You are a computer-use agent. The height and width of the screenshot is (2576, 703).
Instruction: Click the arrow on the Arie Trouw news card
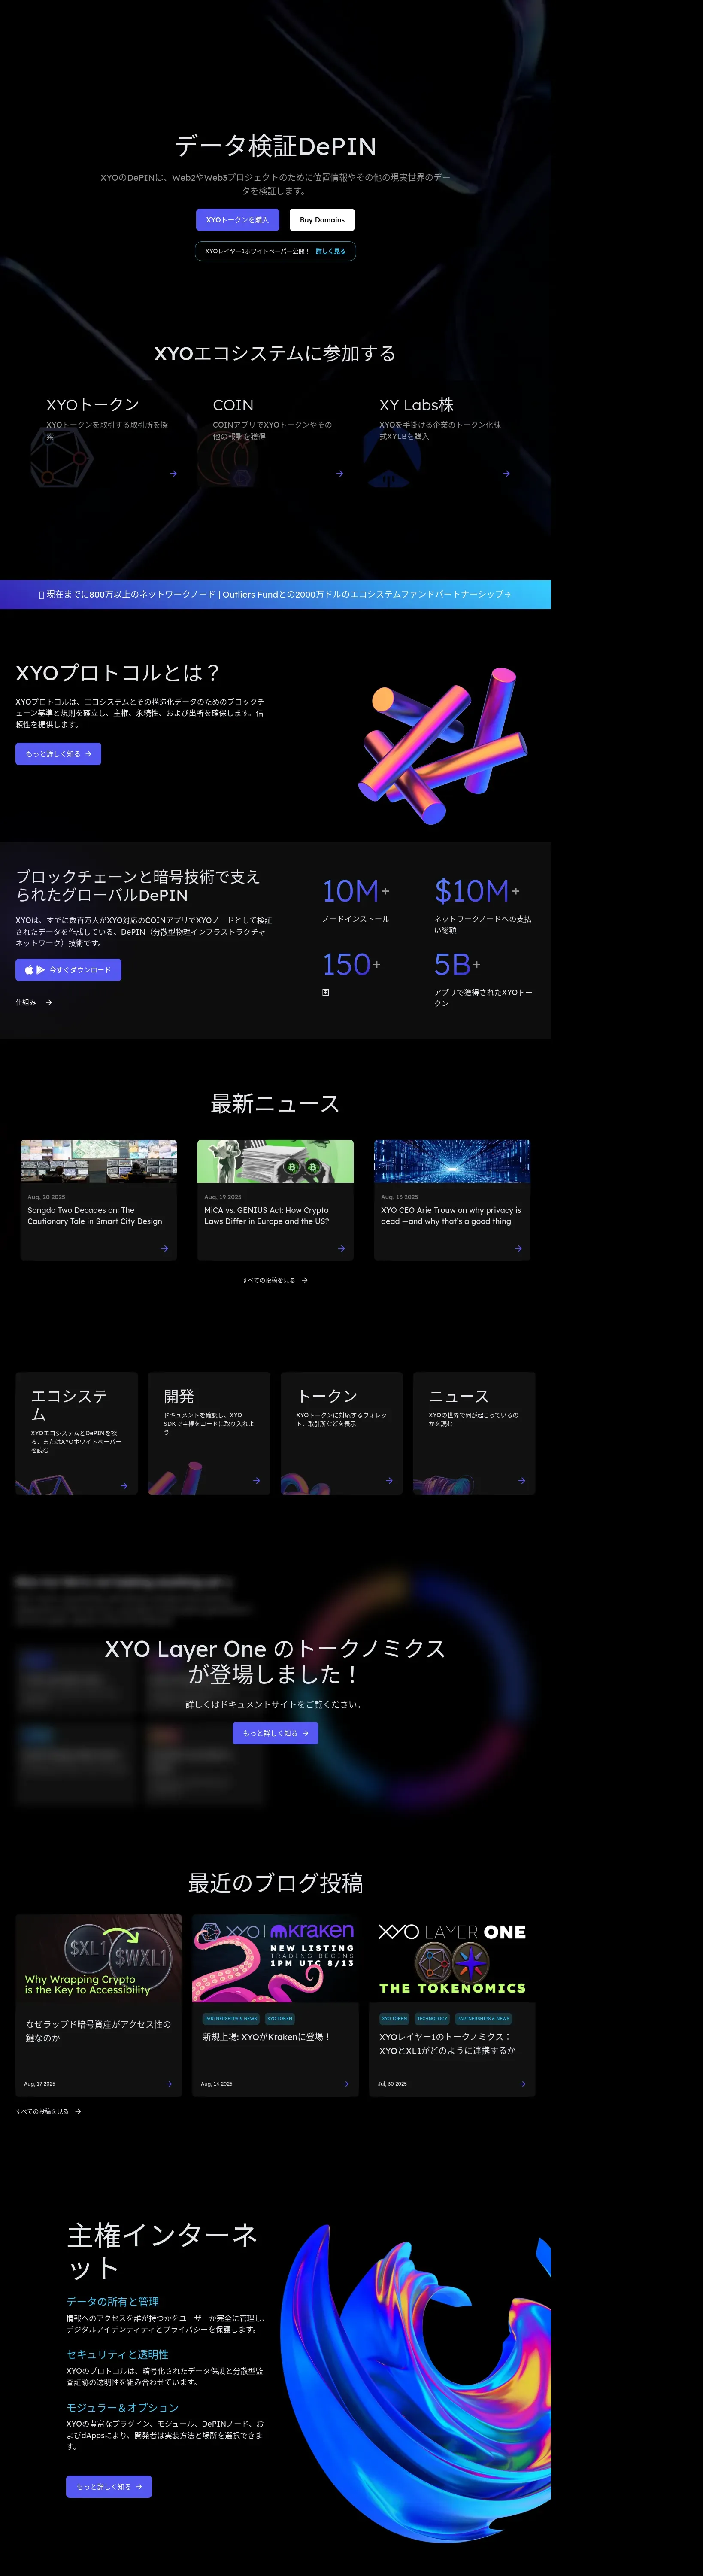click(518, 1248)
